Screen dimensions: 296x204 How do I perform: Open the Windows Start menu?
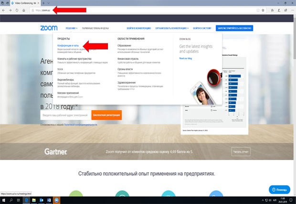3,200
